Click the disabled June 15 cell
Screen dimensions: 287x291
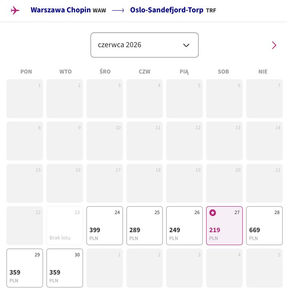(x=25, y=183)
